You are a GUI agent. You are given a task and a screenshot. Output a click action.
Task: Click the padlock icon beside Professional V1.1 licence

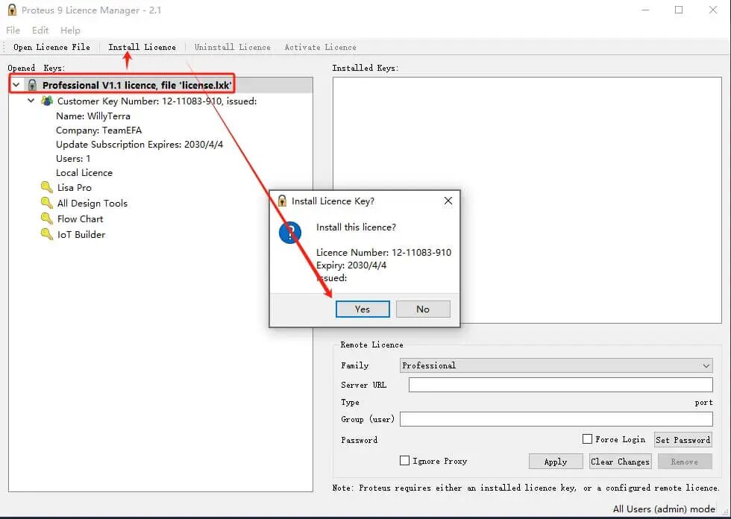tap(31, 85)
